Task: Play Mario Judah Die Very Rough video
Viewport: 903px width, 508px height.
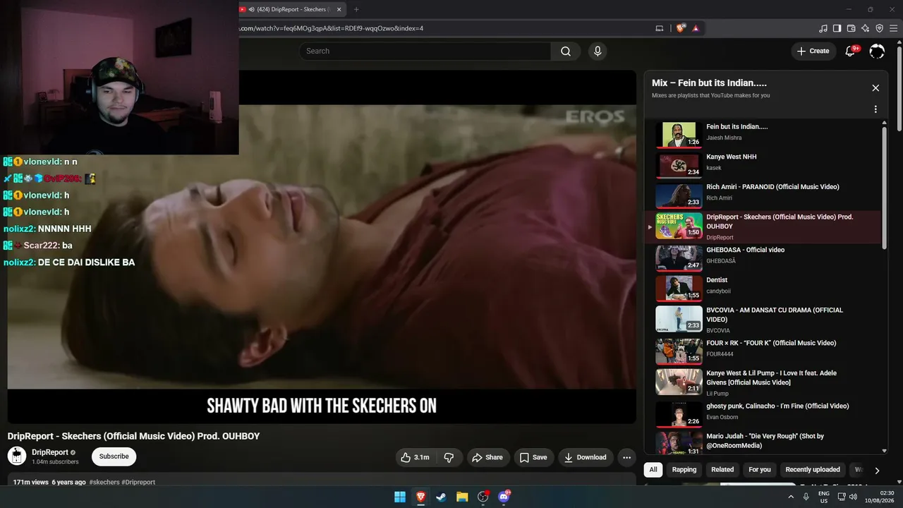Action: 765,442
